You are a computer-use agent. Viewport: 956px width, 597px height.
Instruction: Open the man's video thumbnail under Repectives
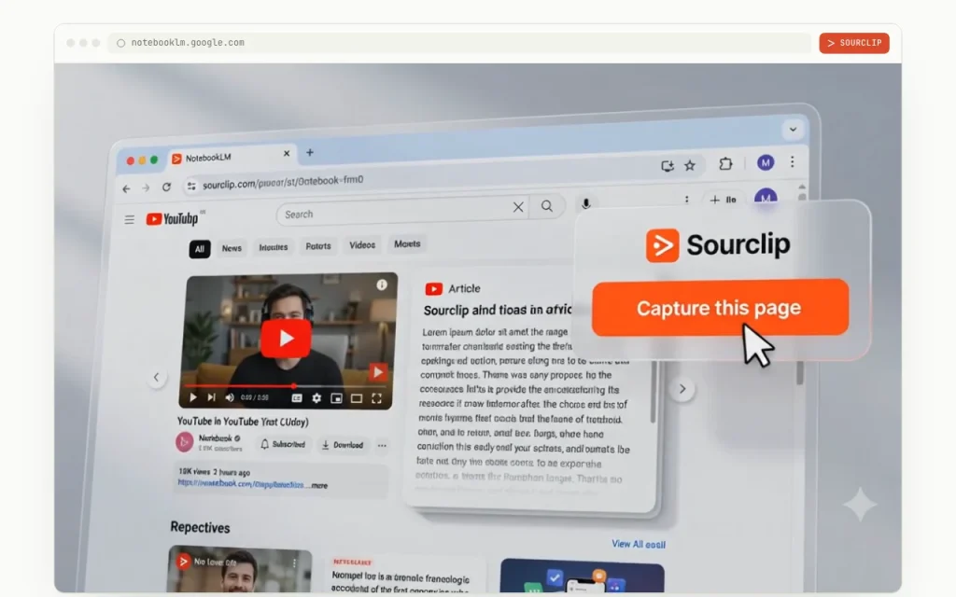pyautogui.click(x=239, y=569)
